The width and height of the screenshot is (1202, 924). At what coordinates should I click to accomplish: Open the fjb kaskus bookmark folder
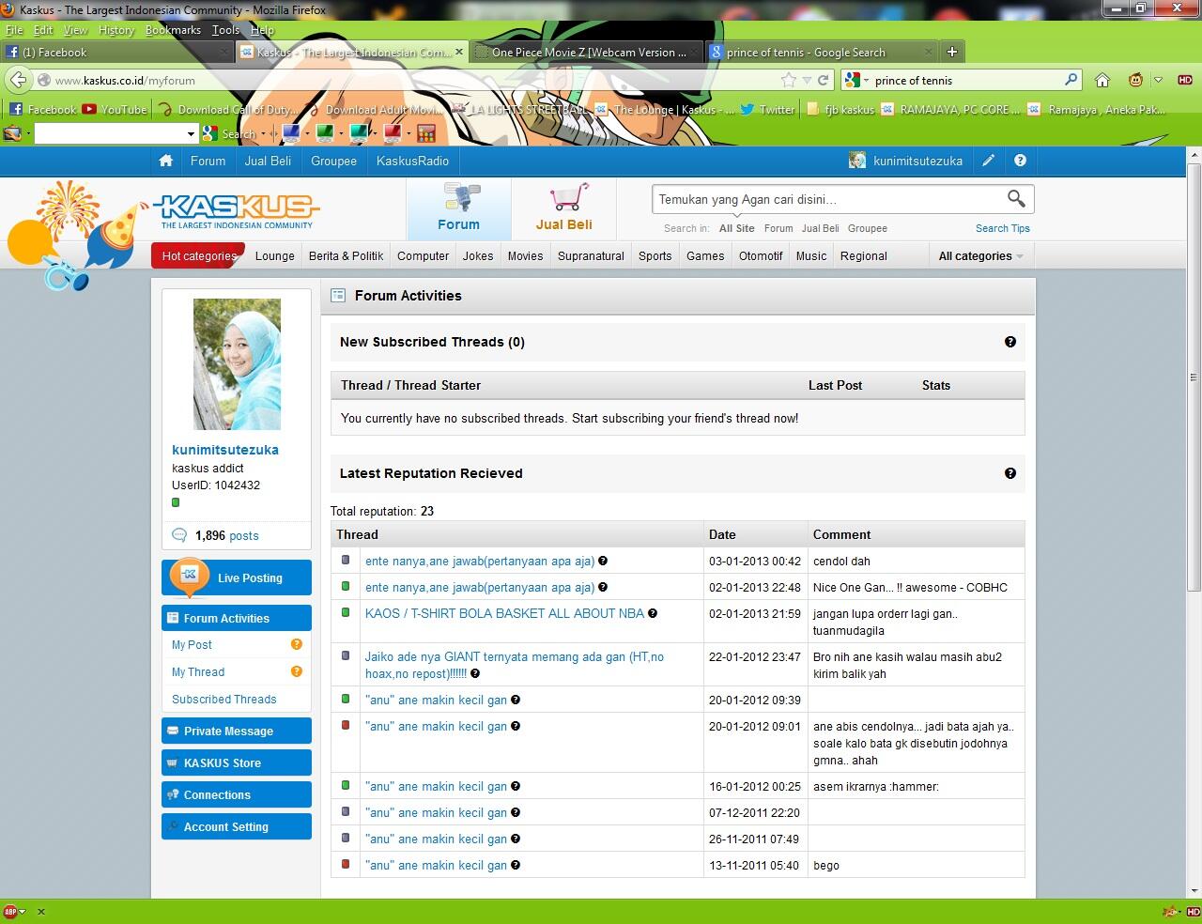click(x=840, y=109)
